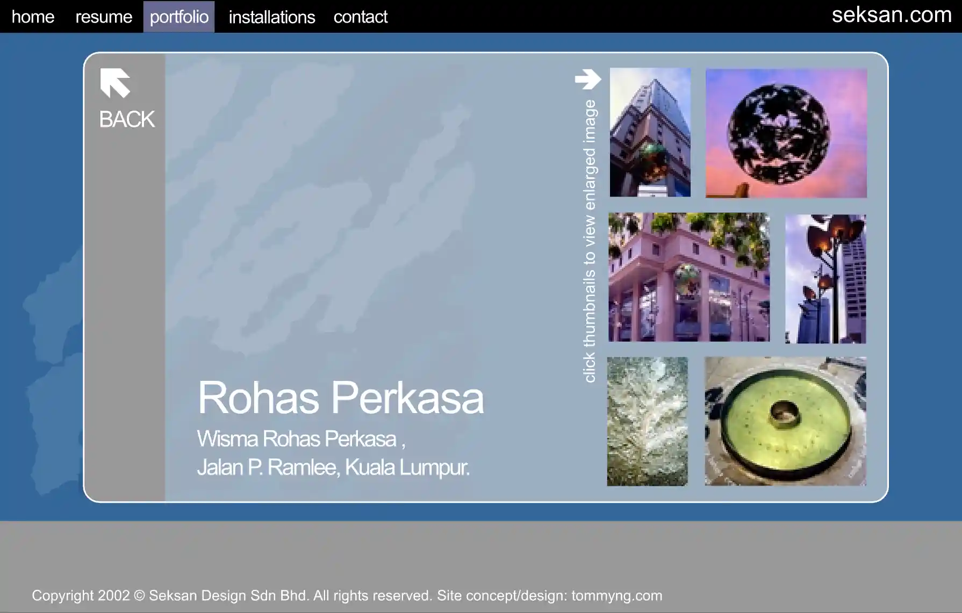Click the BACK text label

(127, 119)
